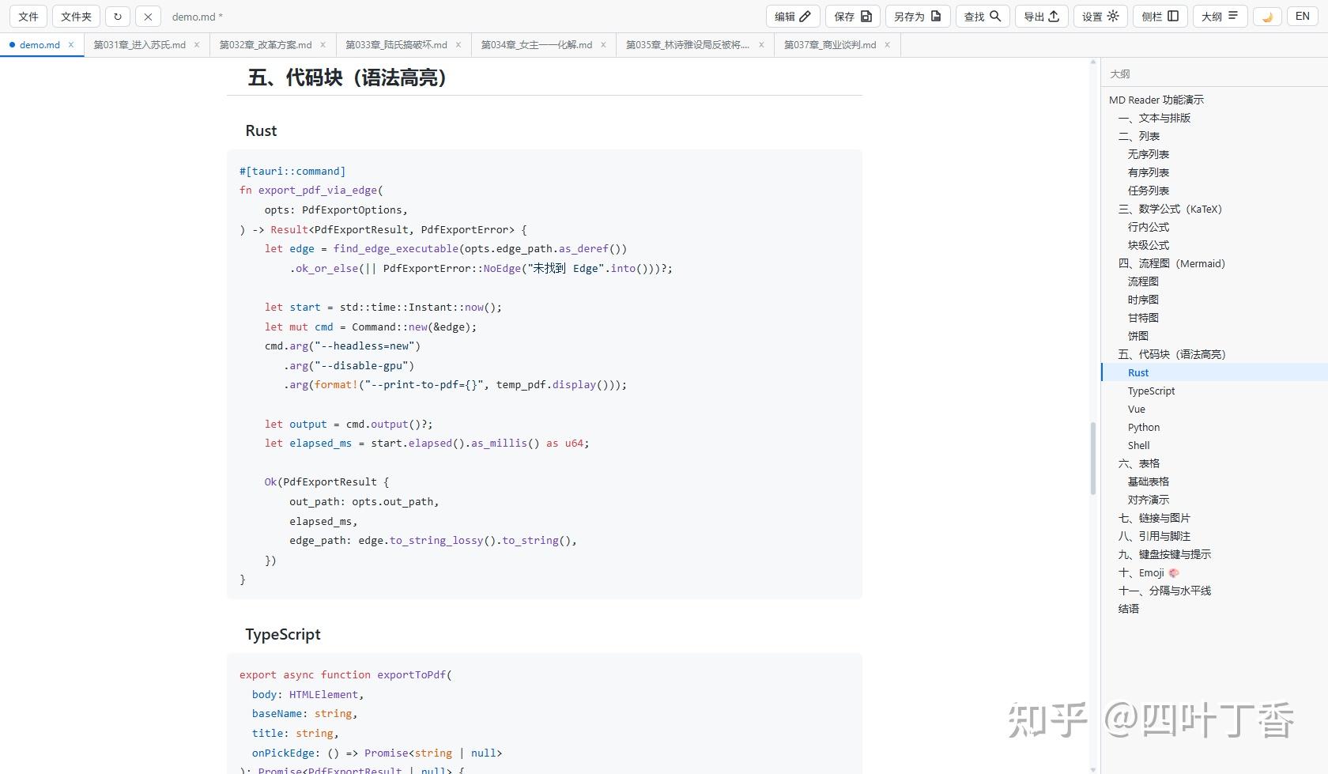
Task: Save the file with 保存
Action: 853,17
